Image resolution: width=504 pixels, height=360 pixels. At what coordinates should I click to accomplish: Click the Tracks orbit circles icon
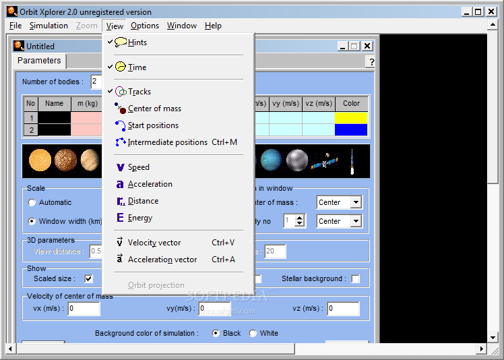point(121,92)
